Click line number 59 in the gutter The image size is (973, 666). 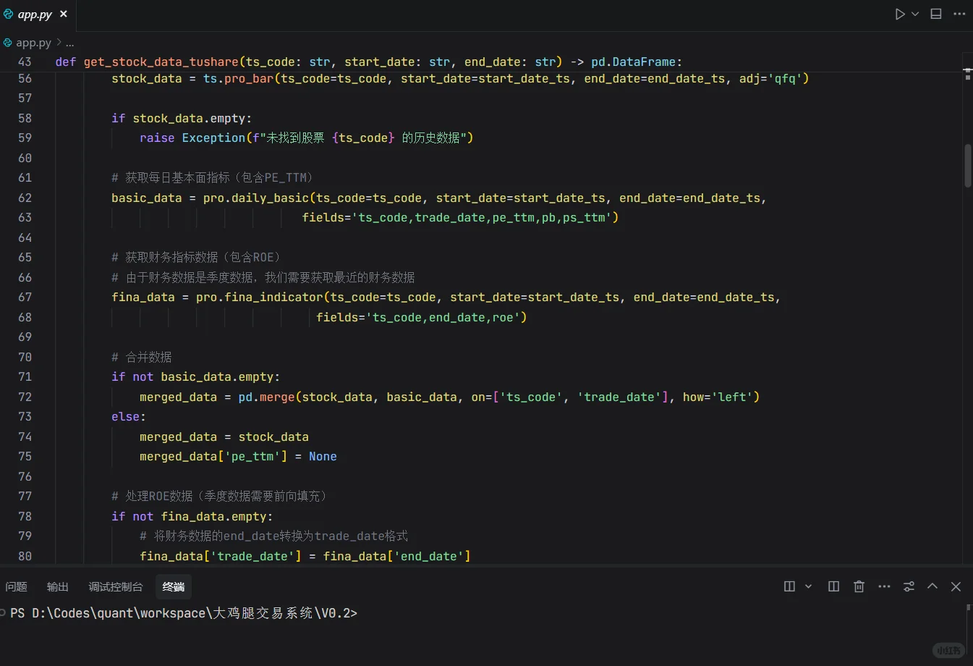[x=25, y=138]
